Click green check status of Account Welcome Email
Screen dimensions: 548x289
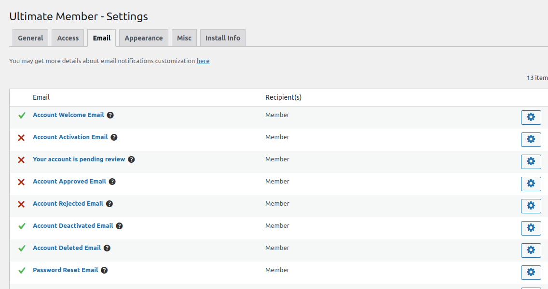point(22,115)
